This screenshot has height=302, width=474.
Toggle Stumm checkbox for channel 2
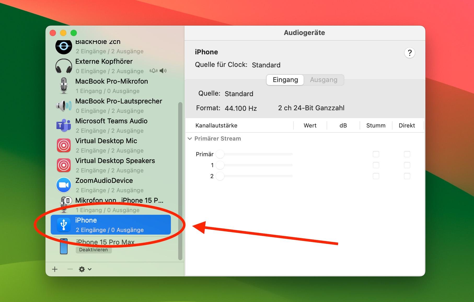376,176
